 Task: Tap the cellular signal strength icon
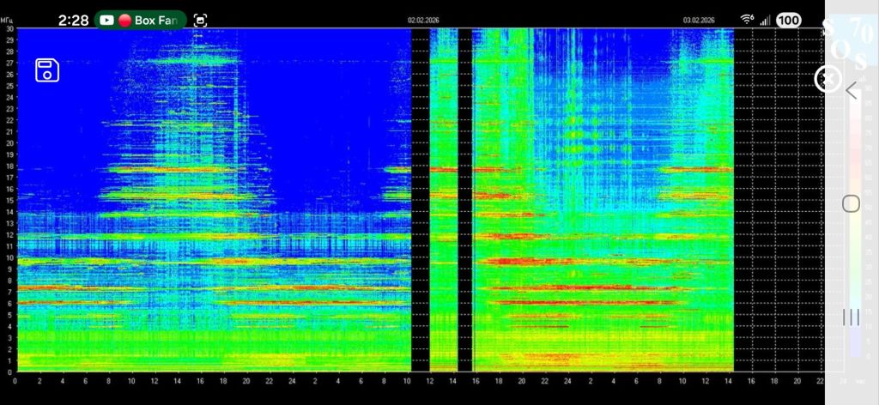tap(764, 20)
